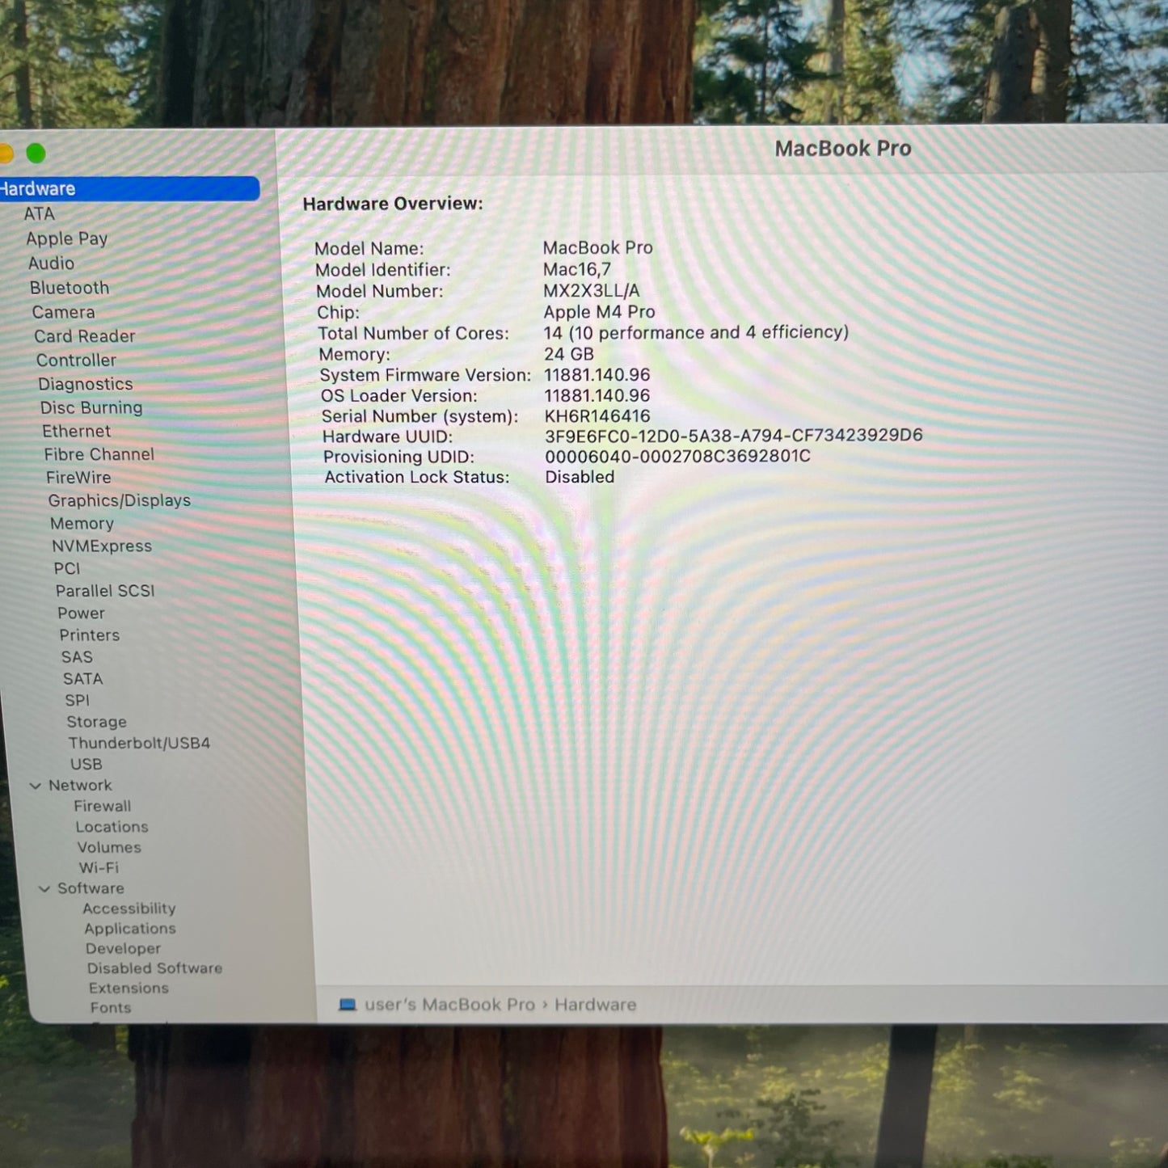
Task: Click the serial number value KH6R146416
Action: tap(597, 416)
